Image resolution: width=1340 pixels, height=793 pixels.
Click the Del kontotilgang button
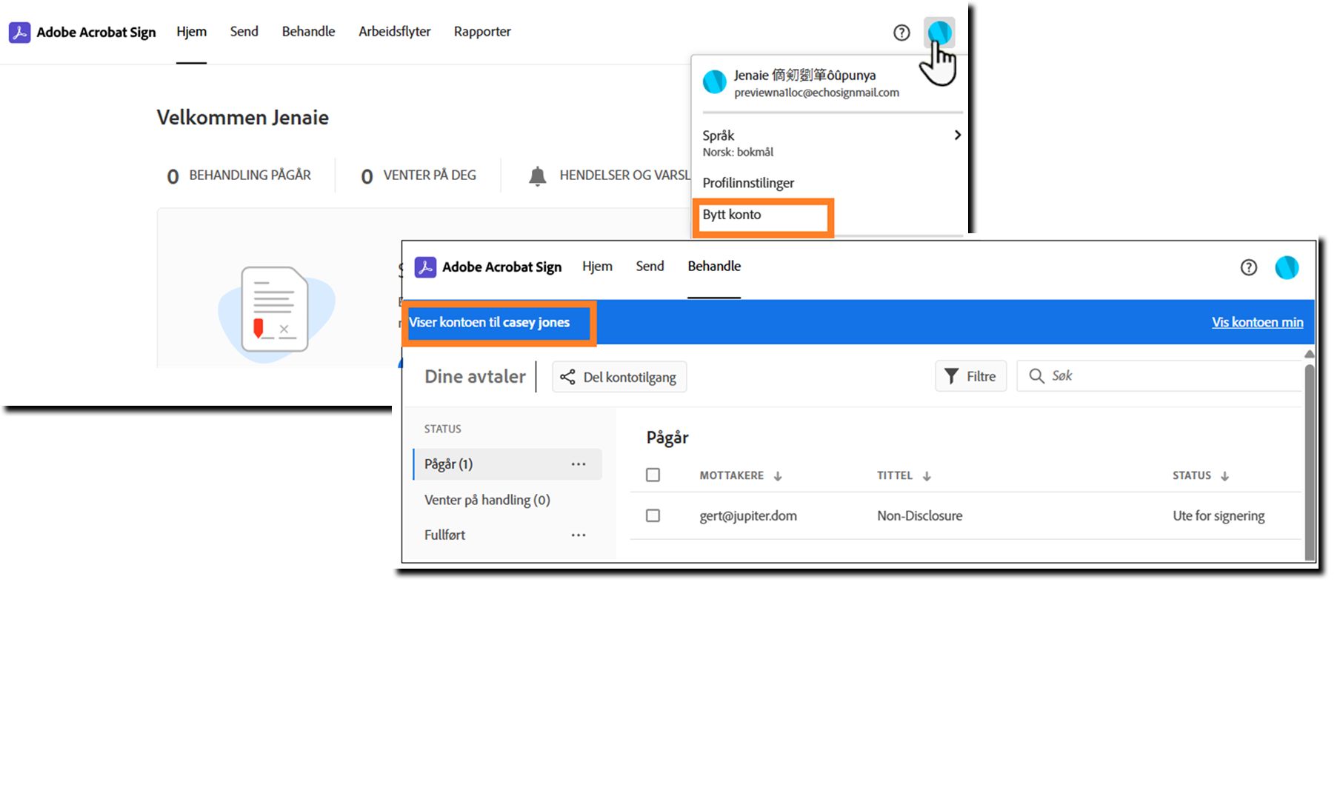pyautogui.click(x=619, y=377)
